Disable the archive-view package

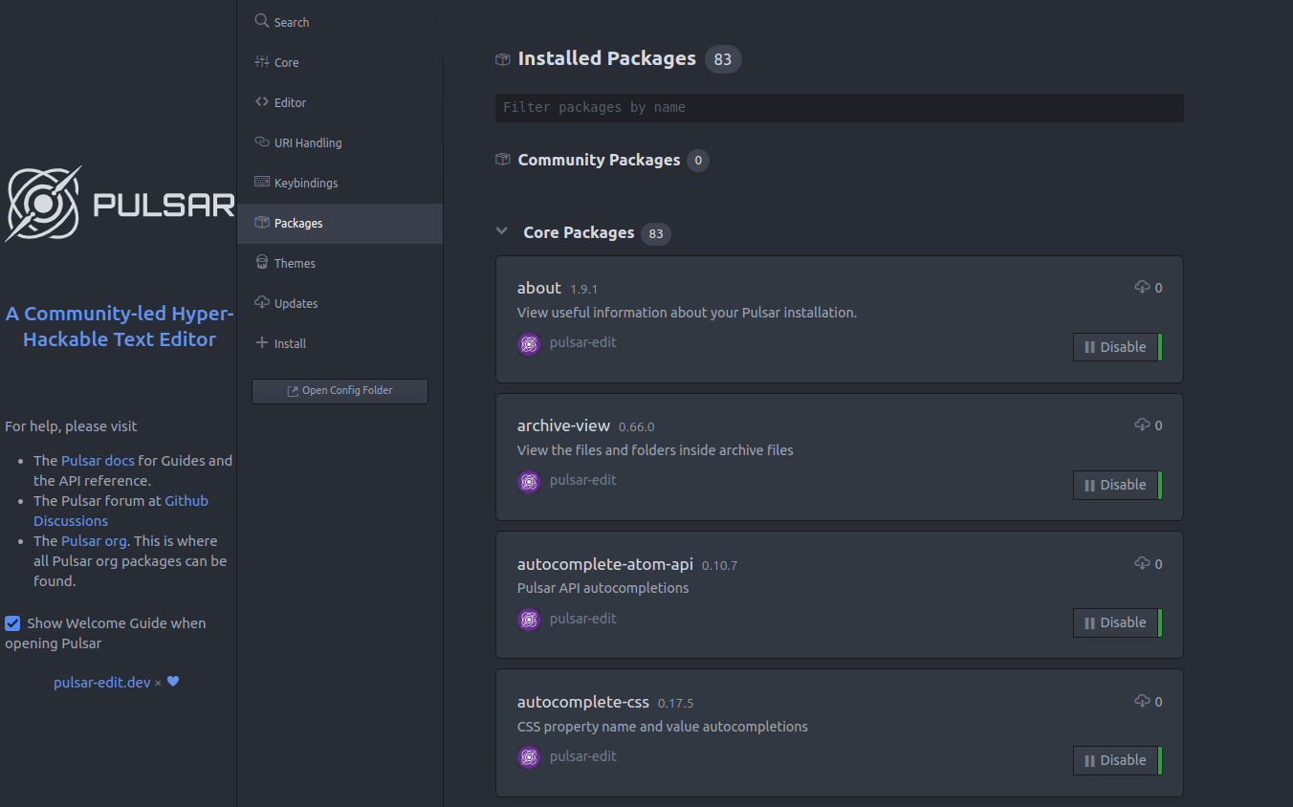tap(1117, 485)
